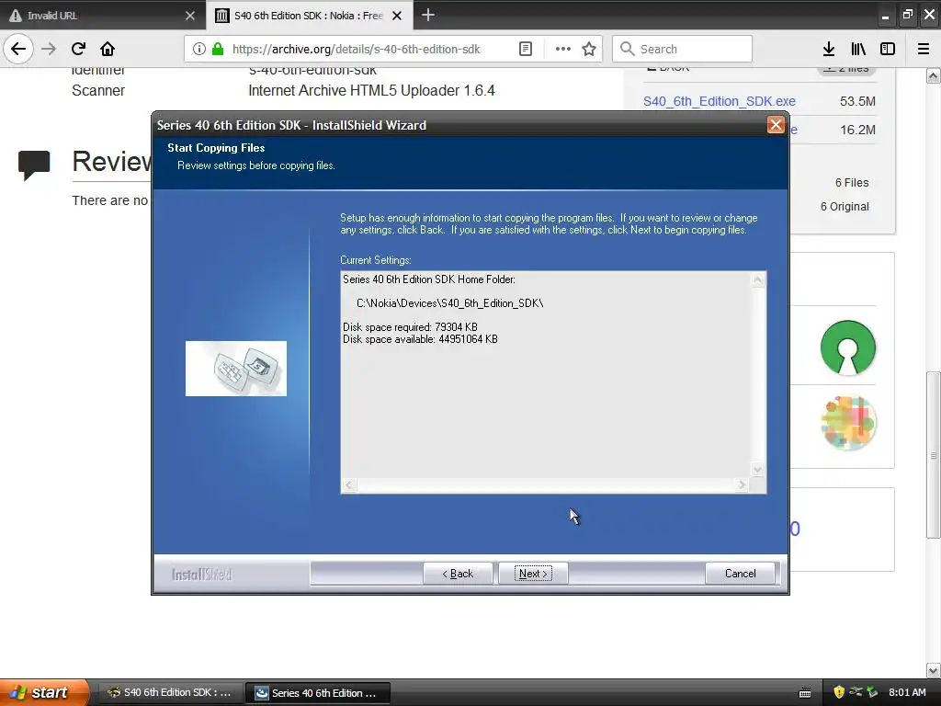Open page actions three-dot menu
Viewport: 941px width, 706px height.
coord(563,49)
